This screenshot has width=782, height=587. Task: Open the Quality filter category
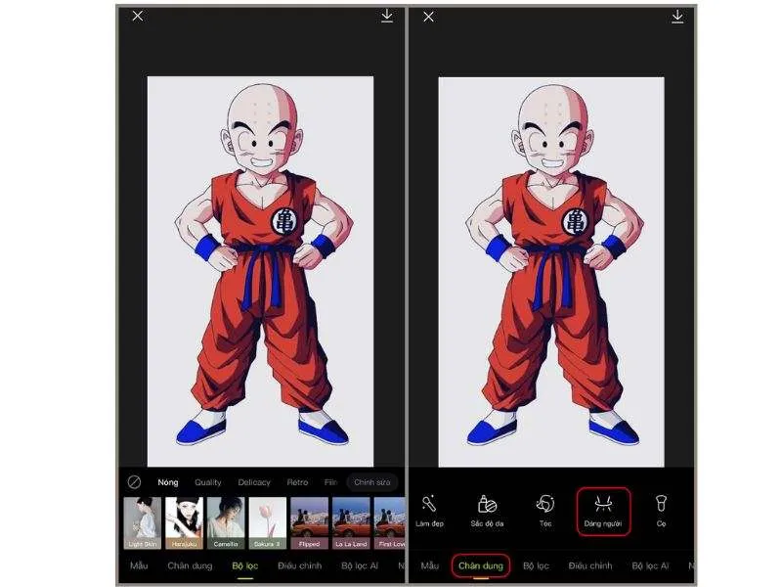208,482
